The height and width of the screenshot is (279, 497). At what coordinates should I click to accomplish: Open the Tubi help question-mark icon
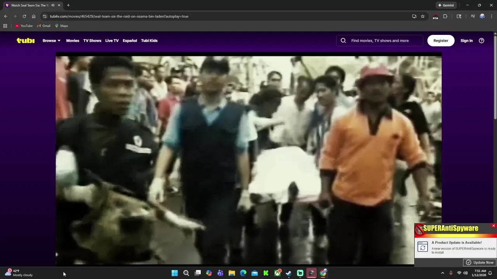pos(481,40)
